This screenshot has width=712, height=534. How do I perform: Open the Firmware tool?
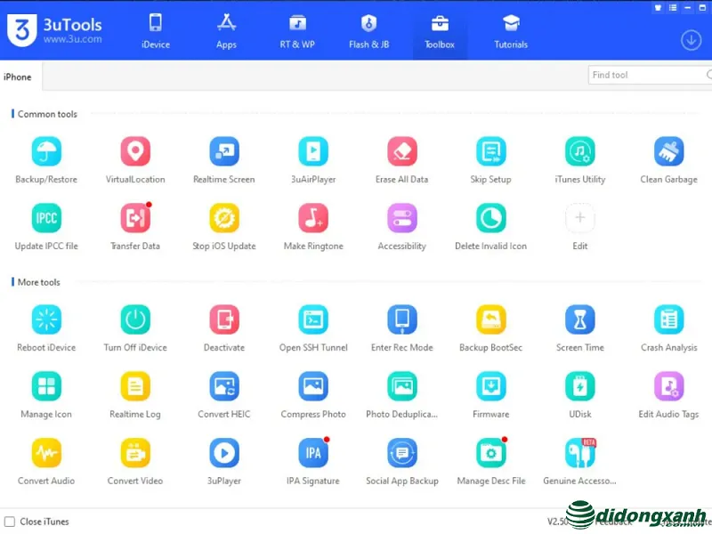pos(491,386)
